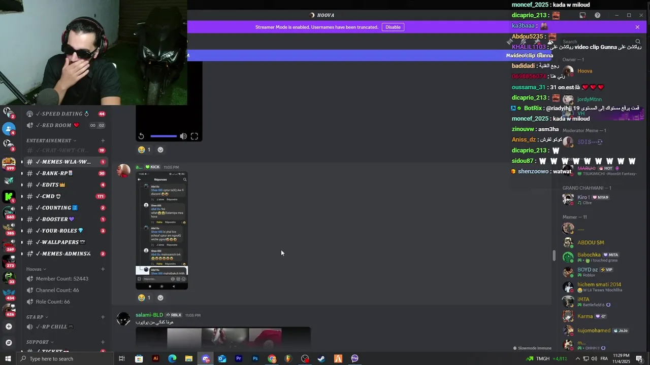Open Windows Task View button
Screen dimensions: 650x365
point(122,358)
